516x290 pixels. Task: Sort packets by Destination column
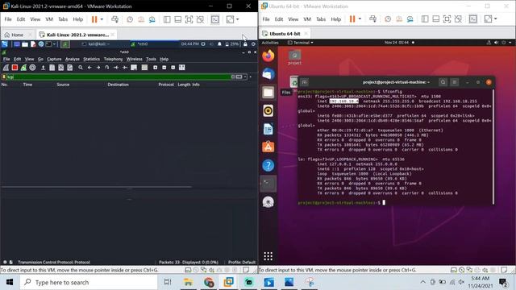click(x=118, y=85)
